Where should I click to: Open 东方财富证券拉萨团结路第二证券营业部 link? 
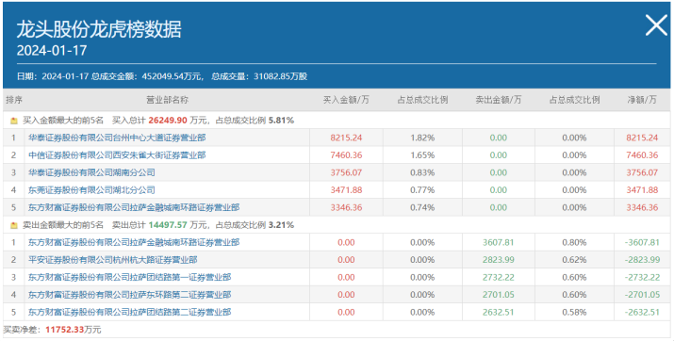tap(129, 312)
